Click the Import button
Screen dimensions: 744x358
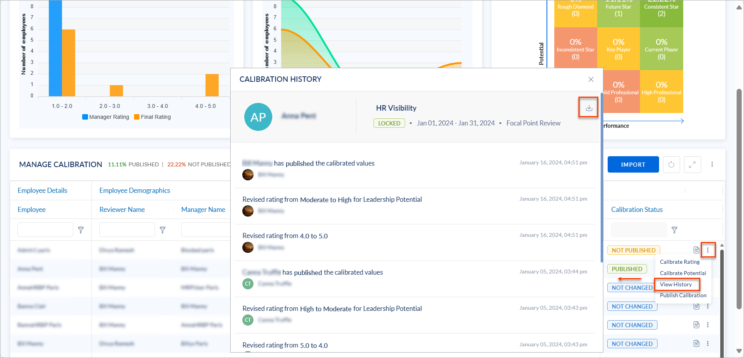[x=633, y=164]
